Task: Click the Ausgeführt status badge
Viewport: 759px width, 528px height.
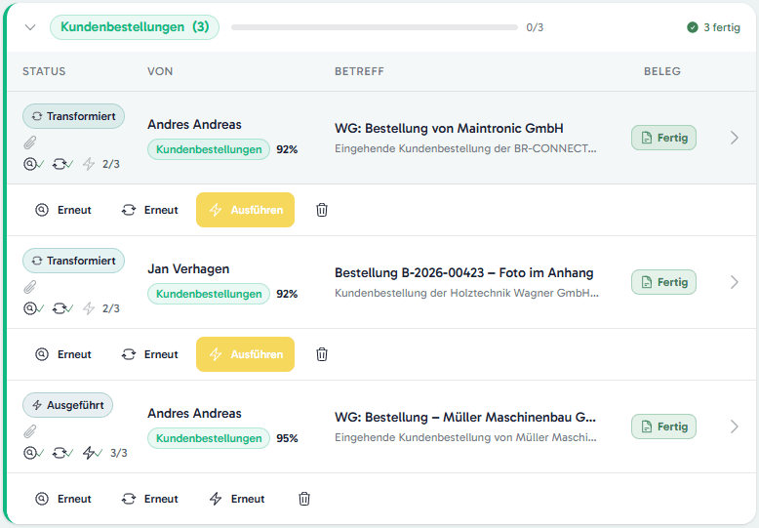Action: click(x=67, y=405)
